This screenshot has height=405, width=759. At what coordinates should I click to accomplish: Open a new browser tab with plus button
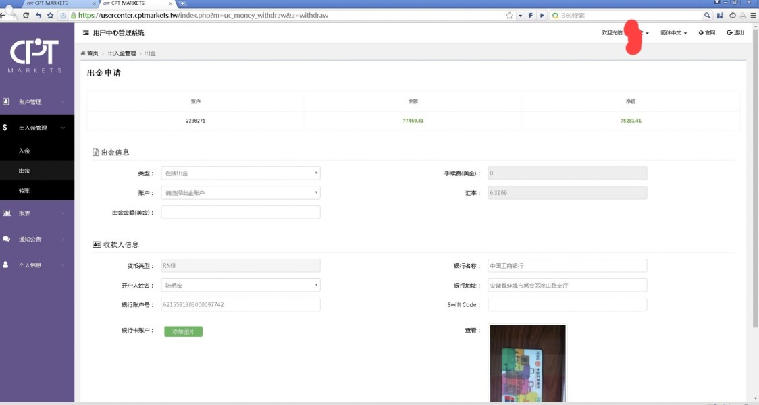[x=182, y=3]
